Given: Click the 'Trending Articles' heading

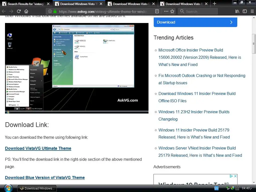Looking at the screenshot, I should coord(173,37).
